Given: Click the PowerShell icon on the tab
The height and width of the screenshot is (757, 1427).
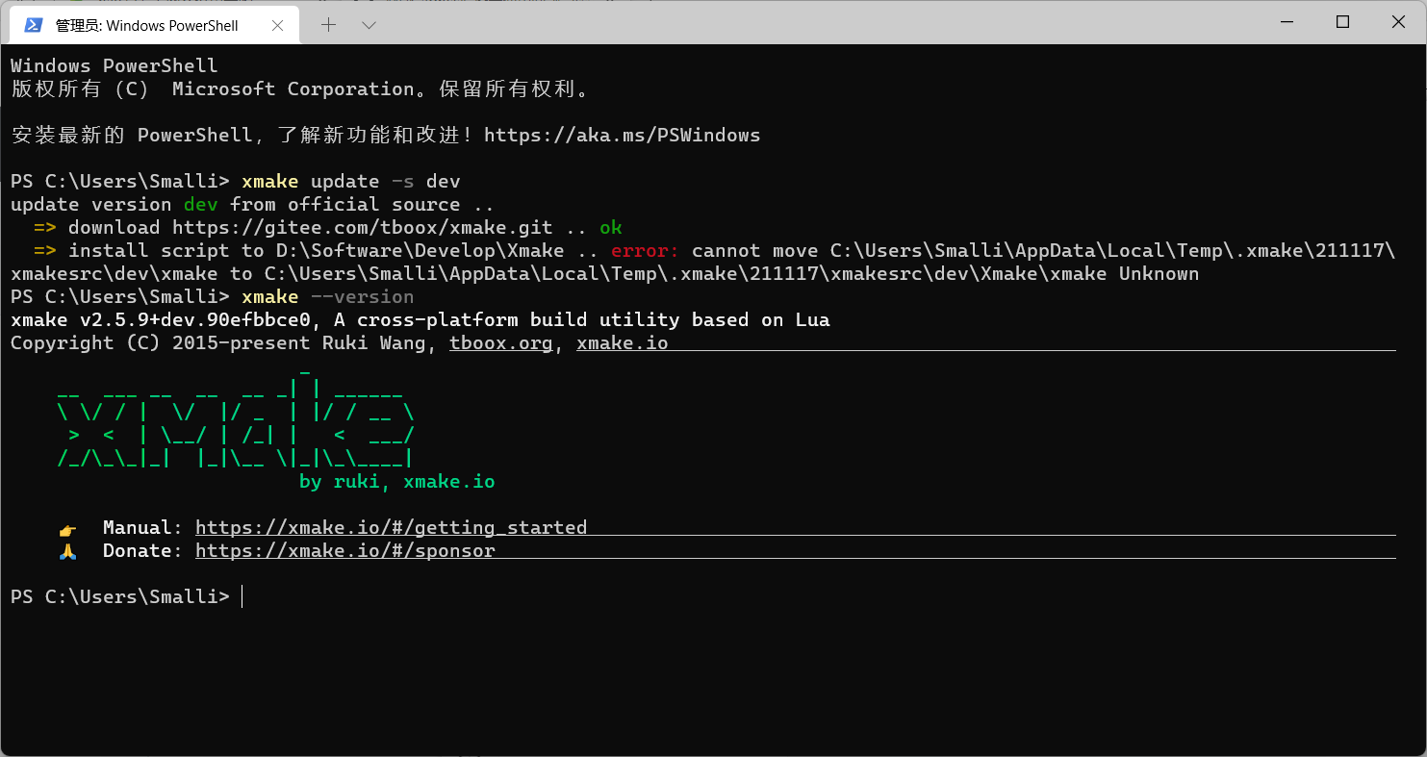Looking at the screenshot, I should coord(33,25).
